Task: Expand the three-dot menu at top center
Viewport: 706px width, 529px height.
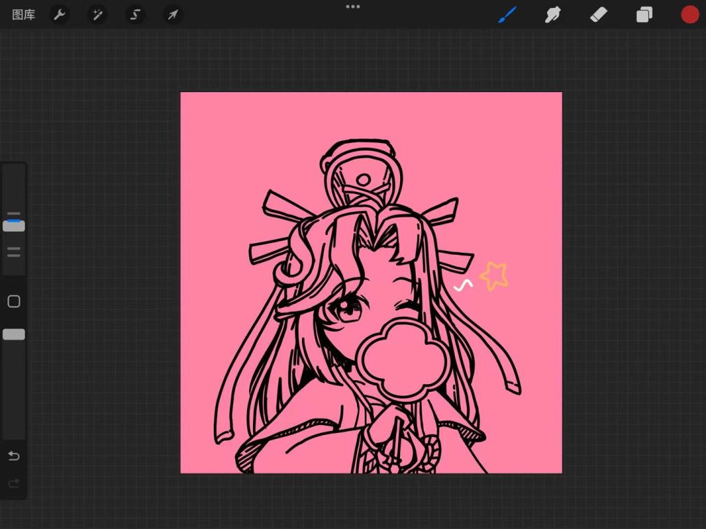Action: pos(353,7)
